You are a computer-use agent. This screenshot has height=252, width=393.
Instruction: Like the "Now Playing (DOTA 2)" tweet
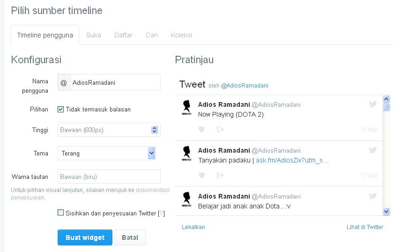[x=202, y=130]
